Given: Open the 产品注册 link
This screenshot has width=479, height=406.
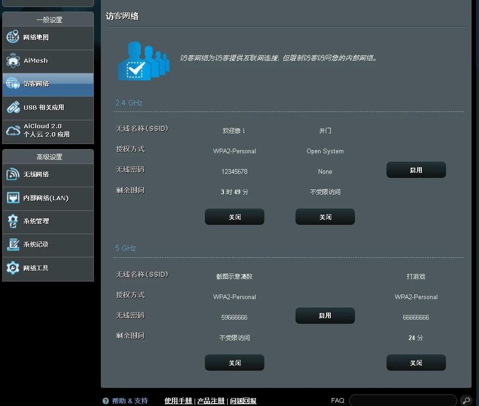Looking at the screenshot, I should pos(211,401).
